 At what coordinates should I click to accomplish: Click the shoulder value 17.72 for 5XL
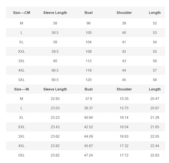click(x=124, y=155)
